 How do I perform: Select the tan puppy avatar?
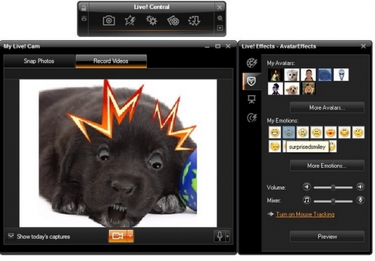[x=292, y=88]
